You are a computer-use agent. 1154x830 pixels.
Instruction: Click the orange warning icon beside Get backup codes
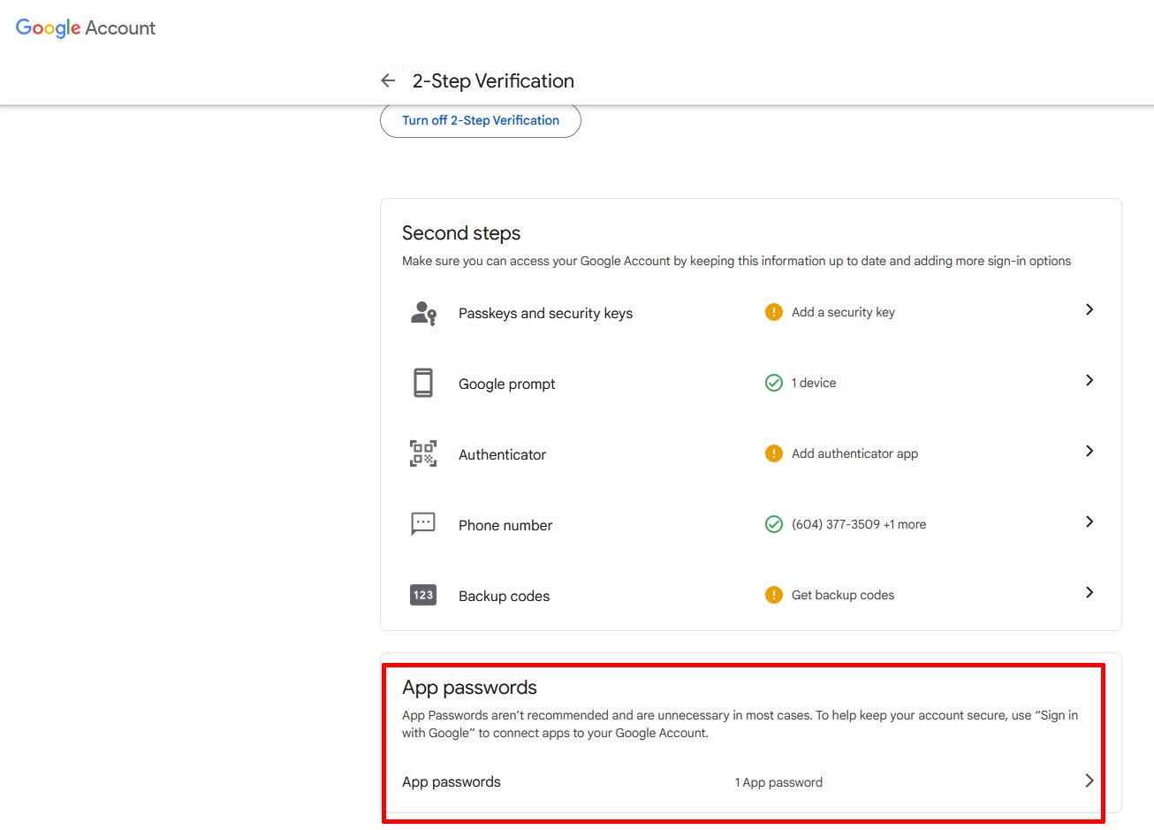point(774,595)
